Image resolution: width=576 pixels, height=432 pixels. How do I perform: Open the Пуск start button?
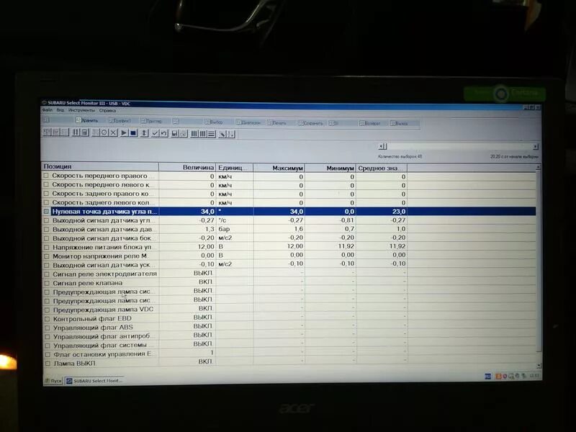pos(53,381)
